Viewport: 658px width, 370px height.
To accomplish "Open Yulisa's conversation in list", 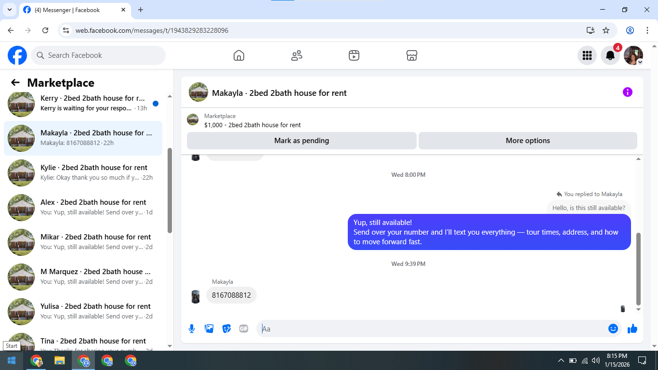I will (83, 312).
